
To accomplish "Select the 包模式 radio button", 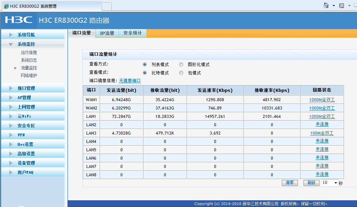I will click(x=181, y=73).
